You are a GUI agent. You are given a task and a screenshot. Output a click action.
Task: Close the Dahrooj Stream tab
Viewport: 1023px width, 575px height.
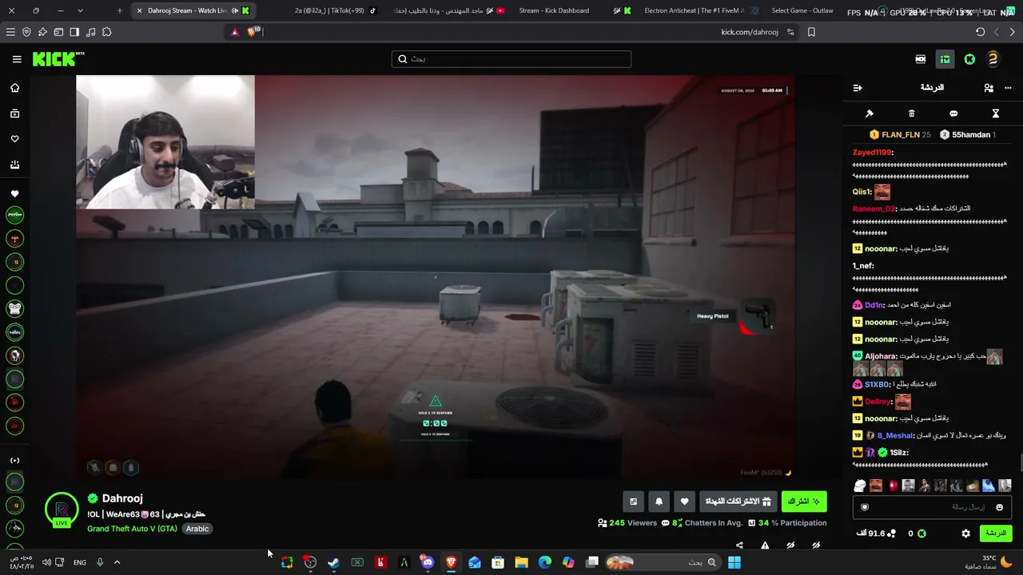[x=139, y=10]
